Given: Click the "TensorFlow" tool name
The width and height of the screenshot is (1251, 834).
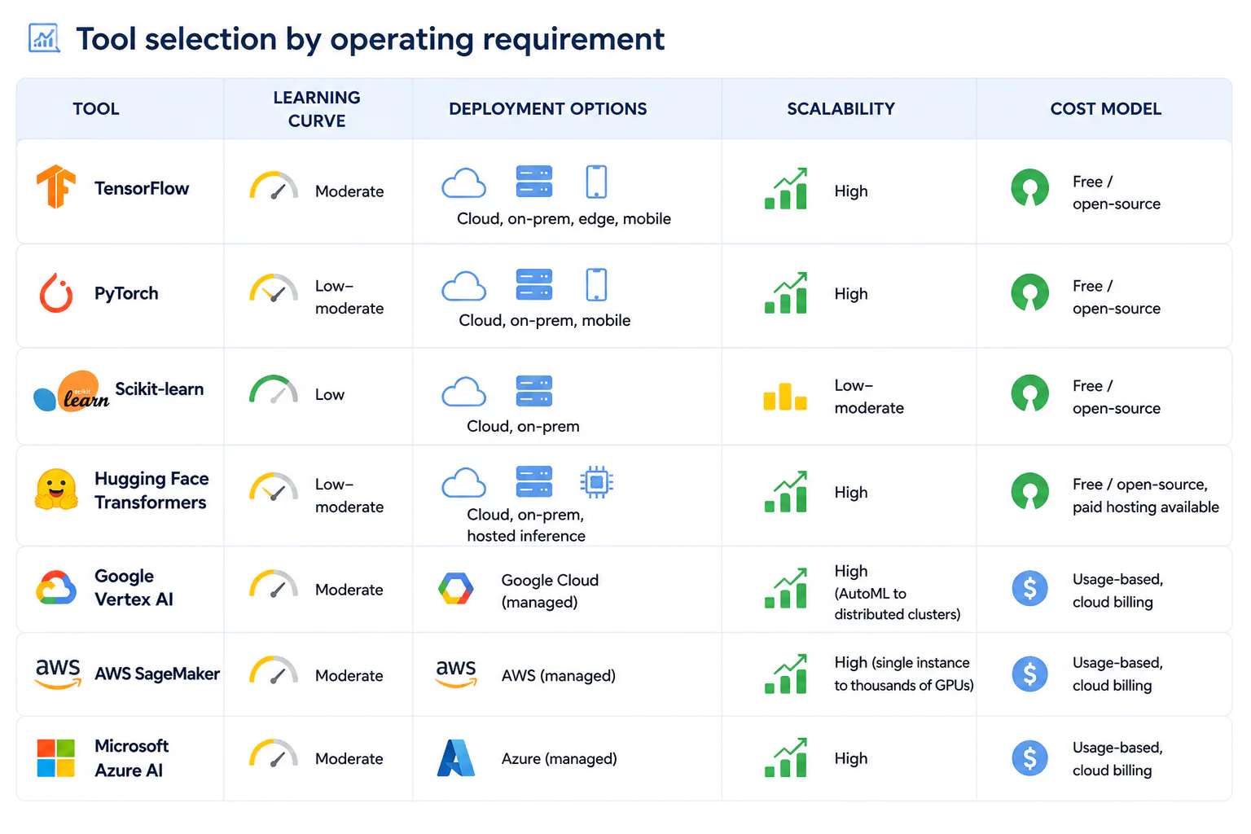Looking at the screenshot, I should click(142, 189).
